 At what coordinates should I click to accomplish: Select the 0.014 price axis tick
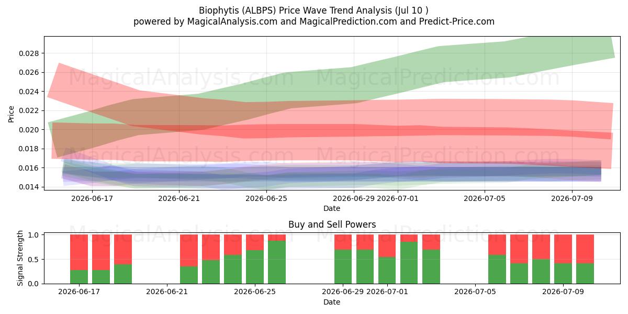[x=29, y=187]
